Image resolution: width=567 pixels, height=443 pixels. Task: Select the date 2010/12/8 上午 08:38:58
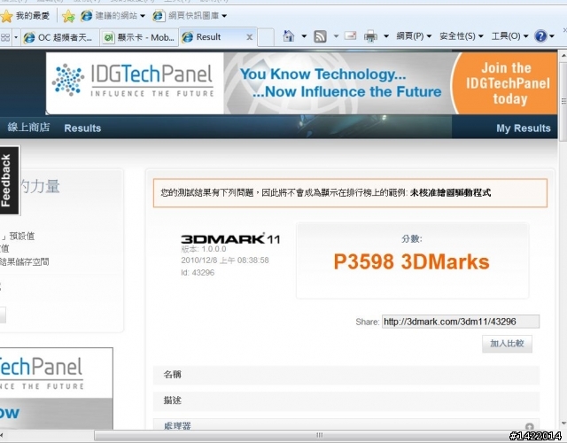click(224, 260)
